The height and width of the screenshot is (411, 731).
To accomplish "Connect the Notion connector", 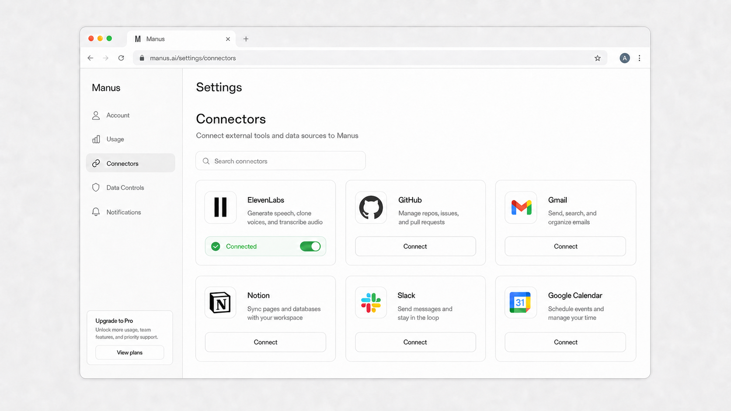I will pyautogui.click(x=265, y=342).
